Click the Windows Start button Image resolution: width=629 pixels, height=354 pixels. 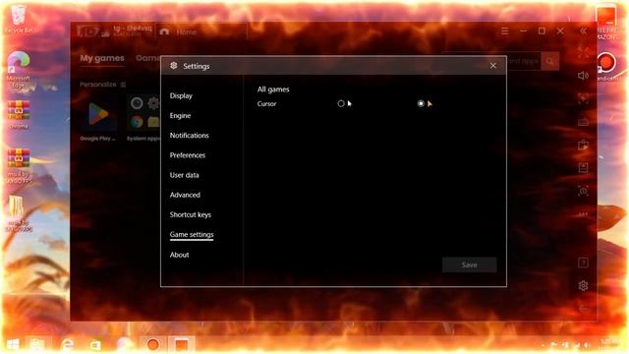point(13,344)
